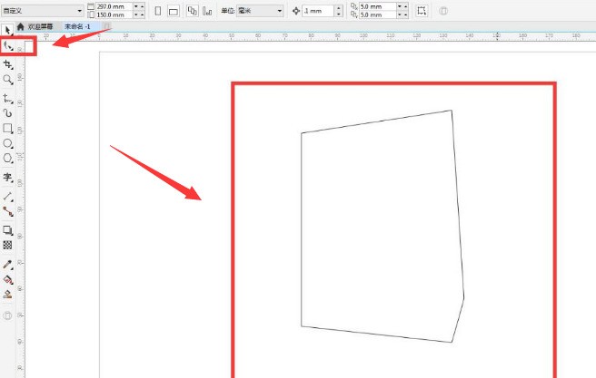This screenshot has height=378, width=596.
Task: Select the Ellipse tool
Action: [x=8, y=143]
